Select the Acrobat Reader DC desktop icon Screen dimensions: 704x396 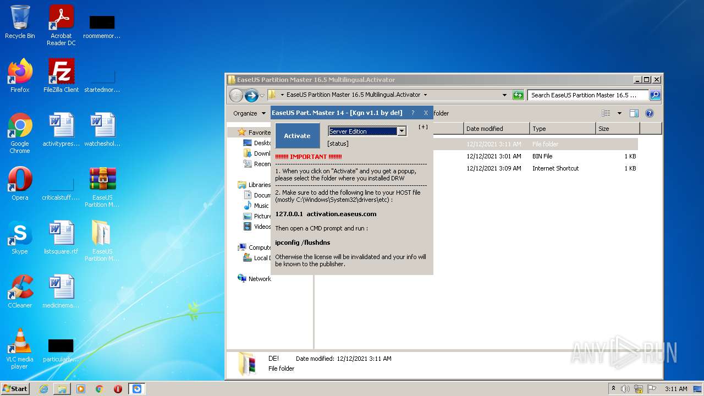click(61, 25)
